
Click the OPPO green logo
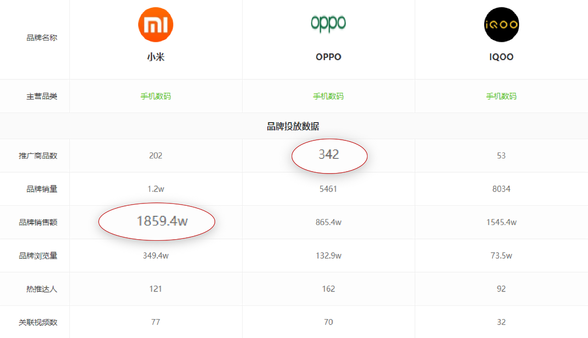[328, 23]
